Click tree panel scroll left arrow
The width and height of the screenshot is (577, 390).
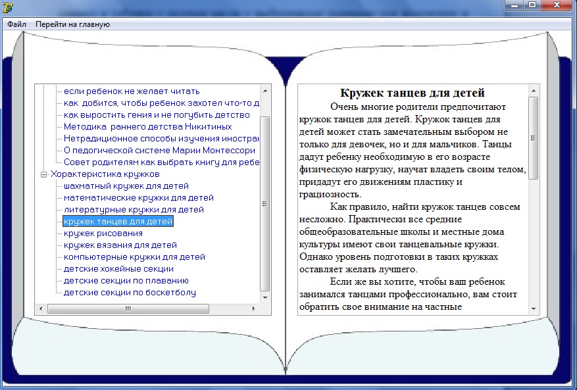41,308
